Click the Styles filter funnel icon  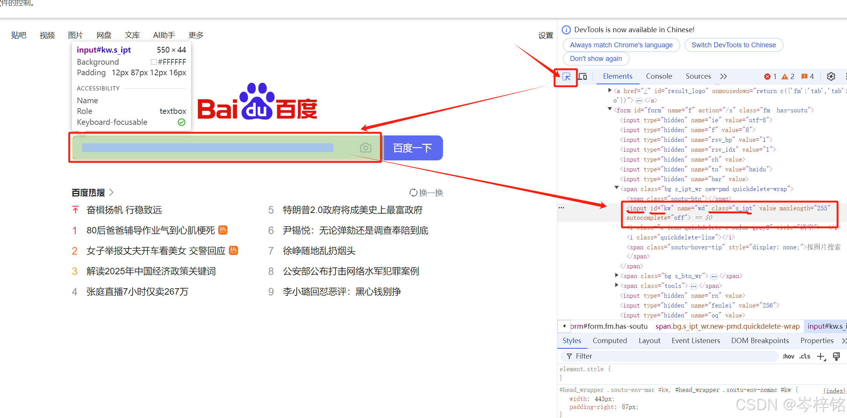point(569,356)
